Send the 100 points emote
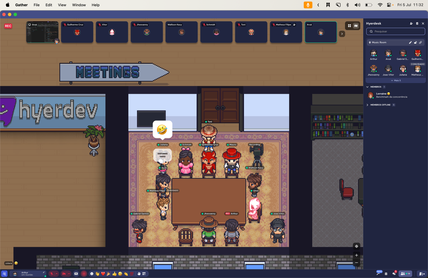 pos(132,274)
